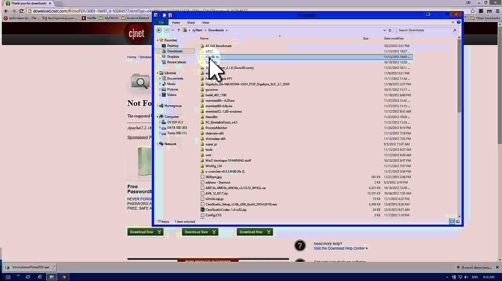Click the cnet logo
The width and height of the screenshot is (502, 281).
pyautogui.click(x=136, y=34)
